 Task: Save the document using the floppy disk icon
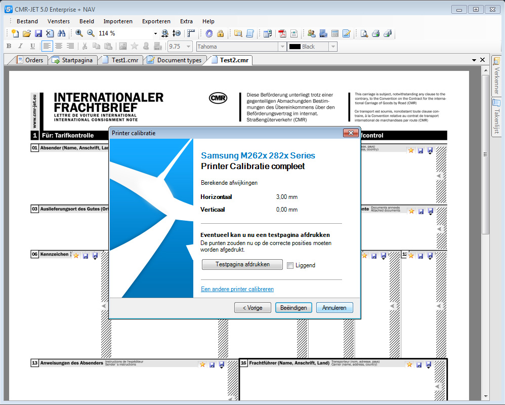38,33
